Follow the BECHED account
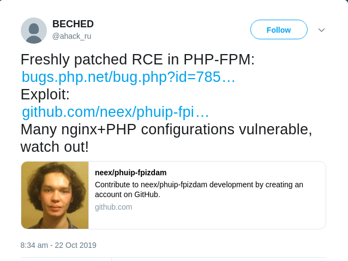Screen dimensions: 348x261 (279, 29)
